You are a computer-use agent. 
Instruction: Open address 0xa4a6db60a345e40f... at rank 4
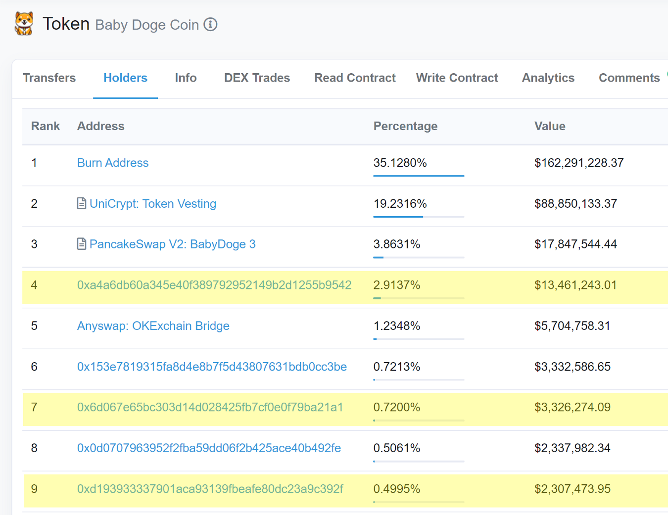pos(214,285)
